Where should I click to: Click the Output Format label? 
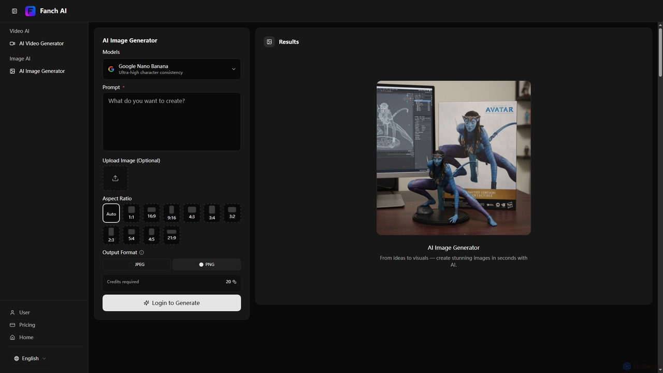[120, 252]
